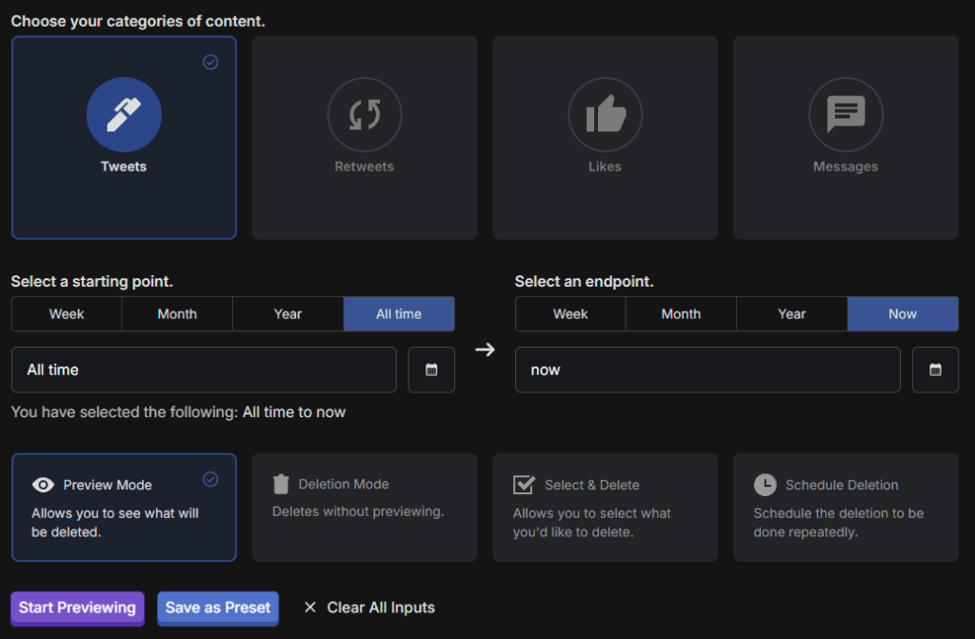Open the endpoint calendar picker
Screen dimensions: 975x639
click(x=935, y=369)
